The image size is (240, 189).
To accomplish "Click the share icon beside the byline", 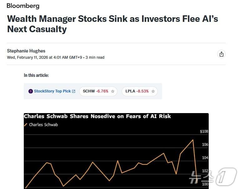I will pos(222,54).
